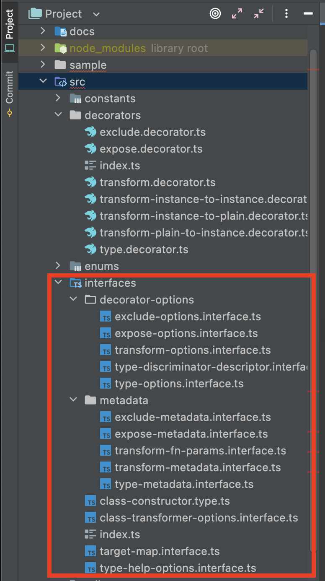
Task: Click the decorator icon beside transform.decorator.ts
Action: (90, 182)
